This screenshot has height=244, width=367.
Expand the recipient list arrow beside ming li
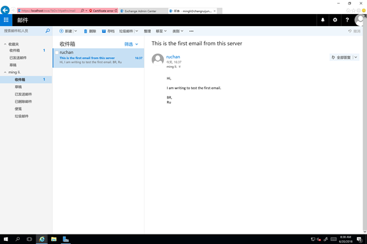[180, 67]
